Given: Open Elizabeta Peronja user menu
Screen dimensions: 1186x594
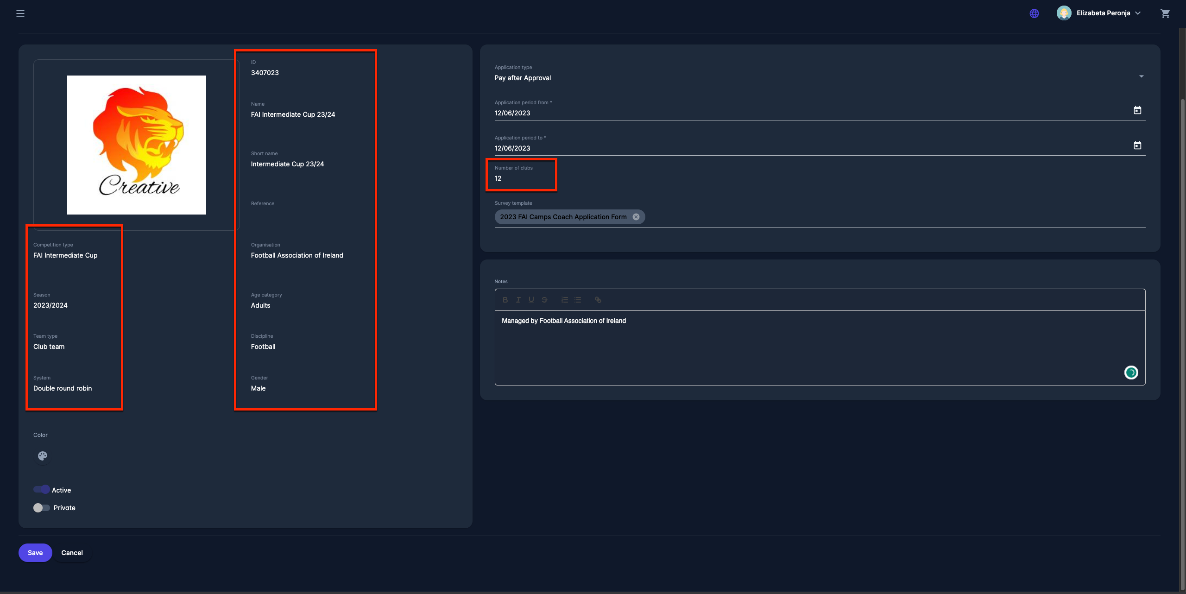Looking at the screenshot, I should click(1103, 13).
